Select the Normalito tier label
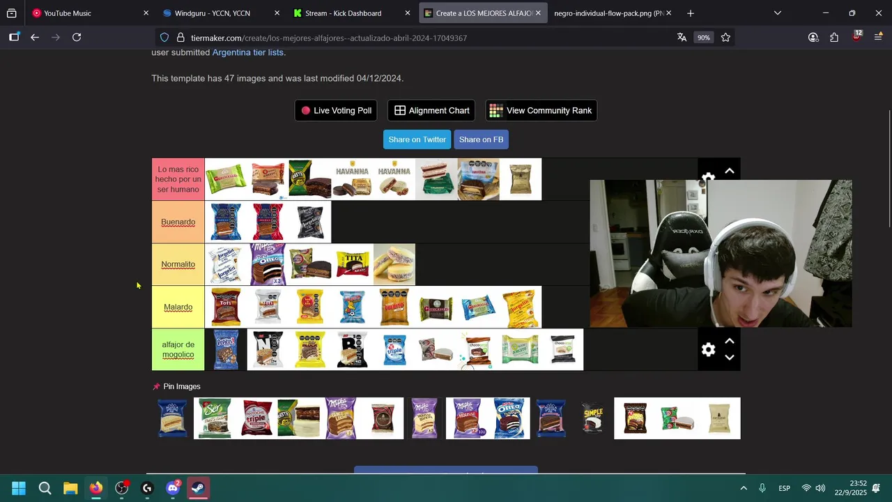 pos(178,264)
